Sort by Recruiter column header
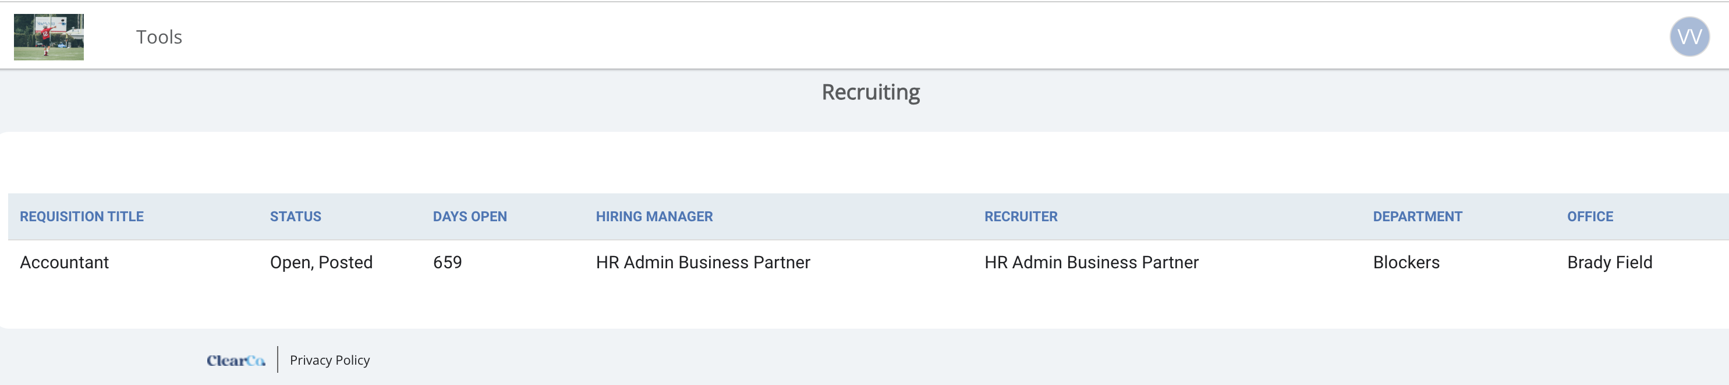Image resolution: width=1729 pixels, height=385 pixels. tap(1021, 216)
